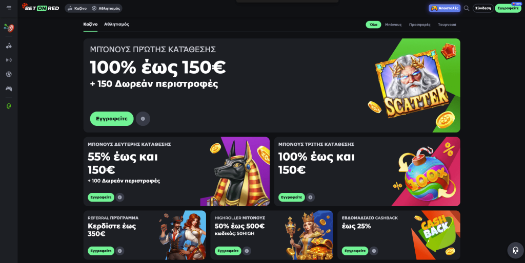
Task: Click the Αποστολές missions button
Action: [x=445, y=8]
